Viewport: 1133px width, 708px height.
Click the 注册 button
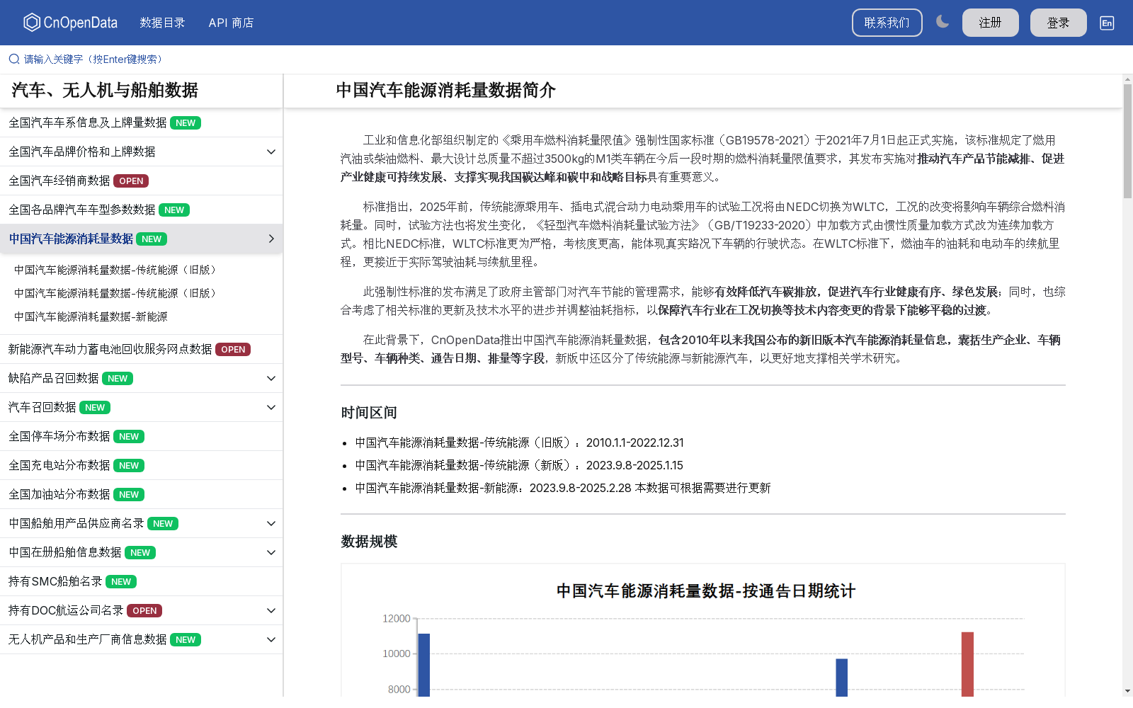(x=990, y=23)
